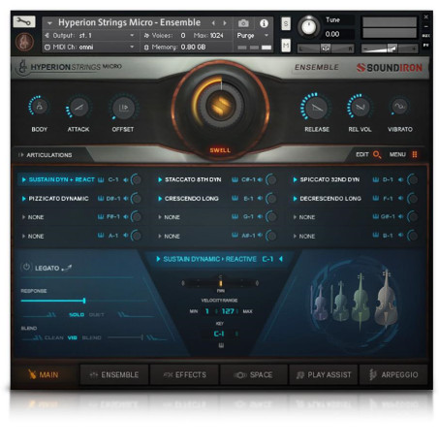Click keyboard icon in Spiccato 32nd Dyn row
The width and height of the screenshot is (439, 447).
tap(375, 179)
